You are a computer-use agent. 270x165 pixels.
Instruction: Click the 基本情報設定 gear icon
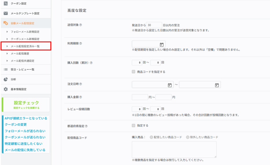pyautogui.click(x=6, y=89)
